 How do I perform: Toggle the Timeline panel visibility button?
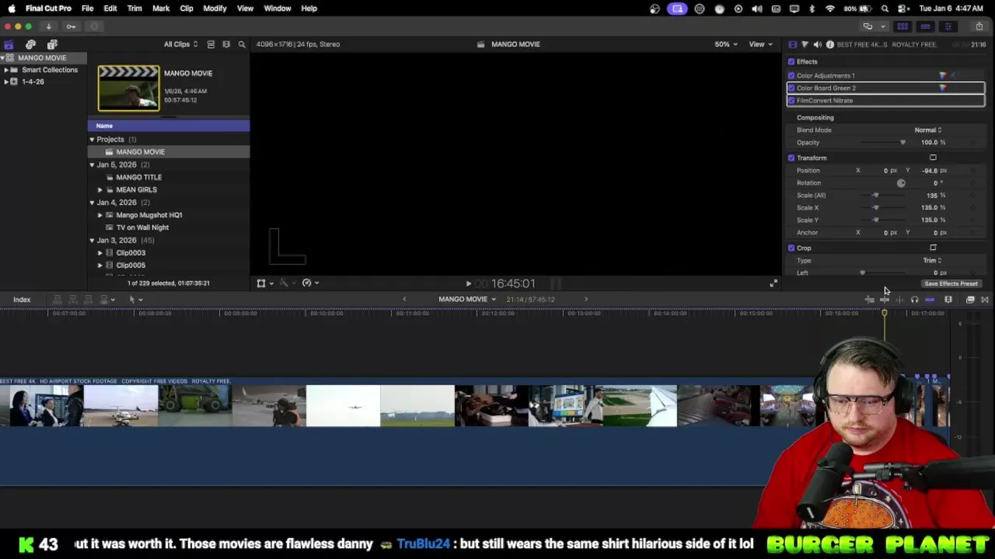[x=925, y=26]
